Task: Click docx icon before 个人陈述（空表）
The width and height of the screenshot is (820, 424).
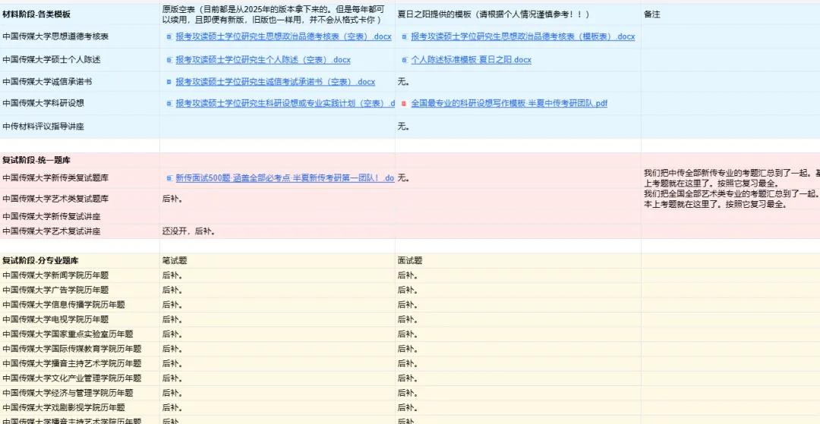Action: coord(169,60)
